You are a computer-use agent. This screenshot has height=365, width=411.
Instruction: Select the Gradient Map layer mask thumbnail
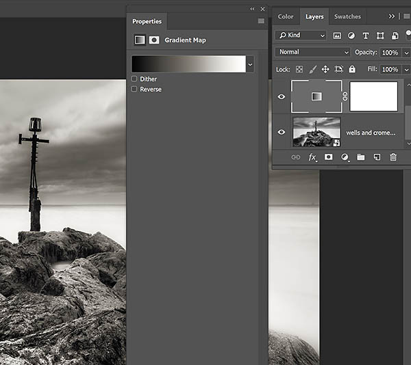[x=373, y=96]
